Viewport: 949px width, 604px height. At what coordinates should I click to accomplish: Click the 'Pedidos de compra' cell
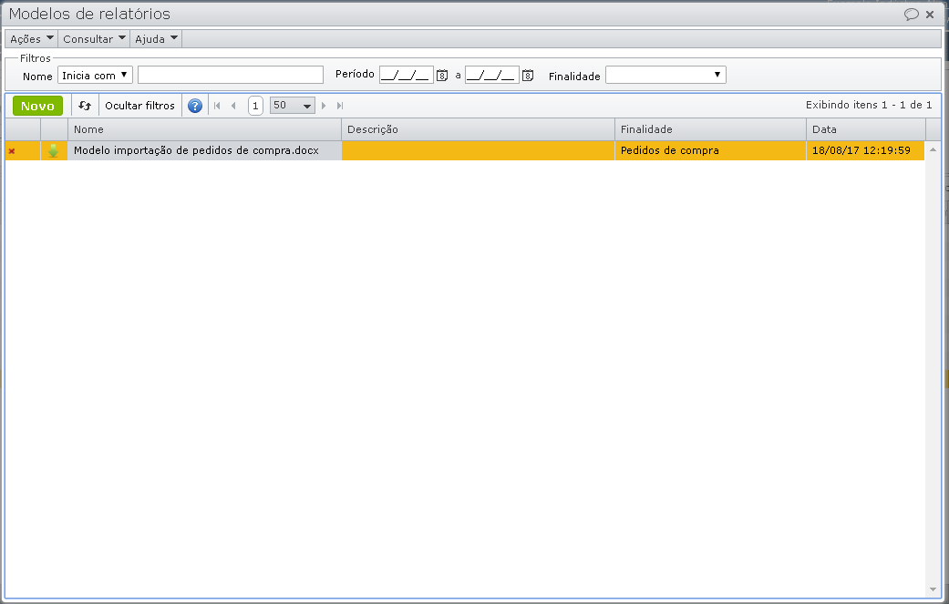coord(710,150)
